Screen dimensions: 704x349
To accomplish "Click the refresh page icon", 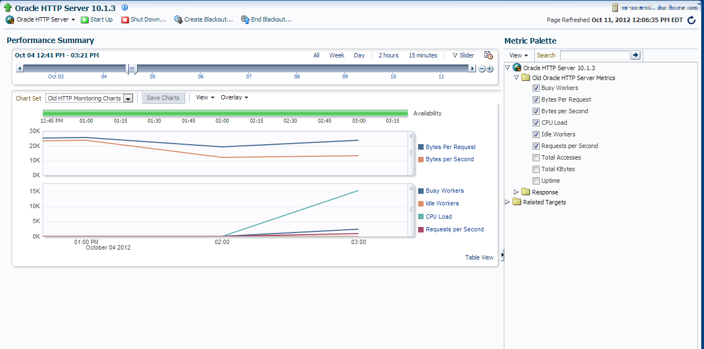I will point(691,20).
